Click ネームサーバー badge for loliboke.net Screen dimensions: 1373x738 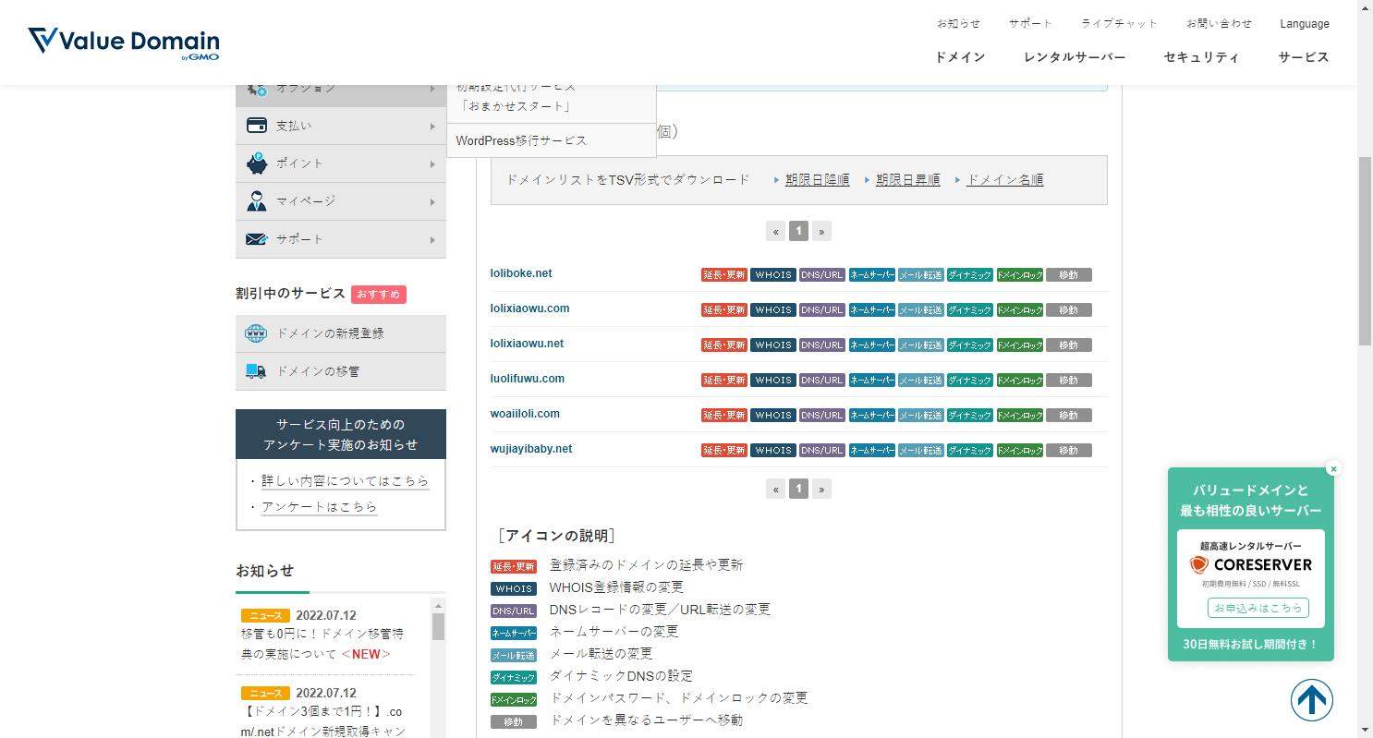(871, 275)
